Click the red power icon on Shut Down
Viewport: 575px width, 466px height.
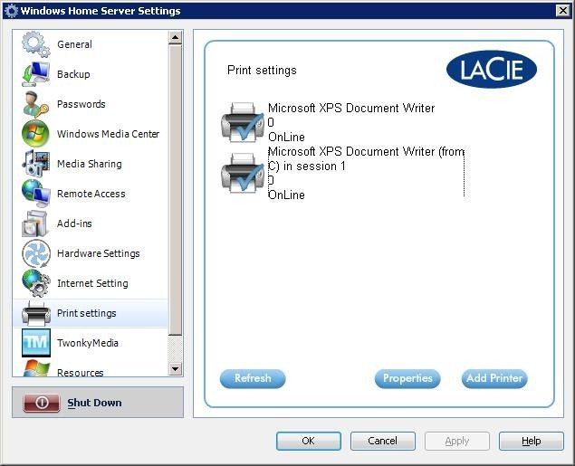tap(42, 403)
